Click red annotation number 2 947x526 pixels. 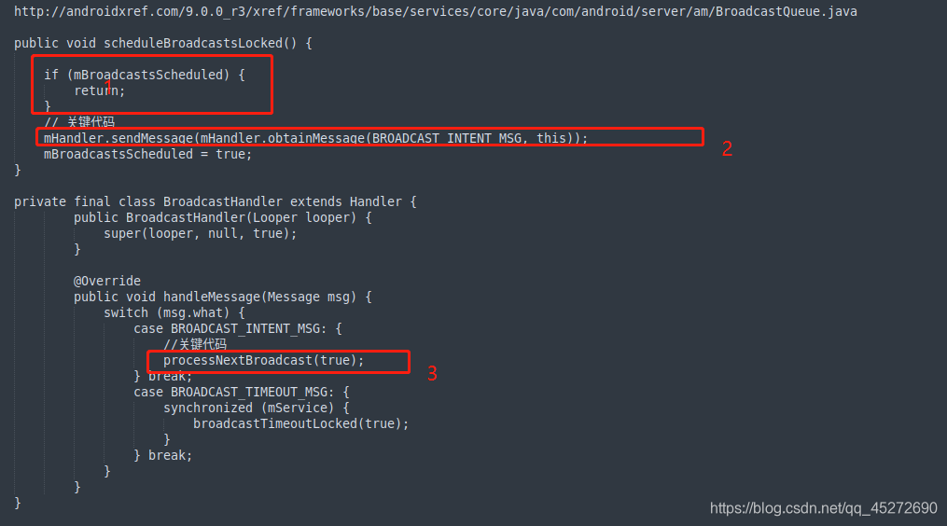click(x=727, y=148)
